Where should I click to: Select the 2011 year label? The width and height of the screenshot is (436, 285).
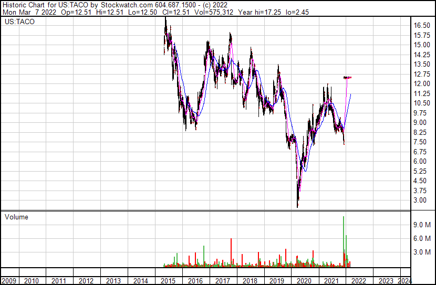(x=59, y=281)
